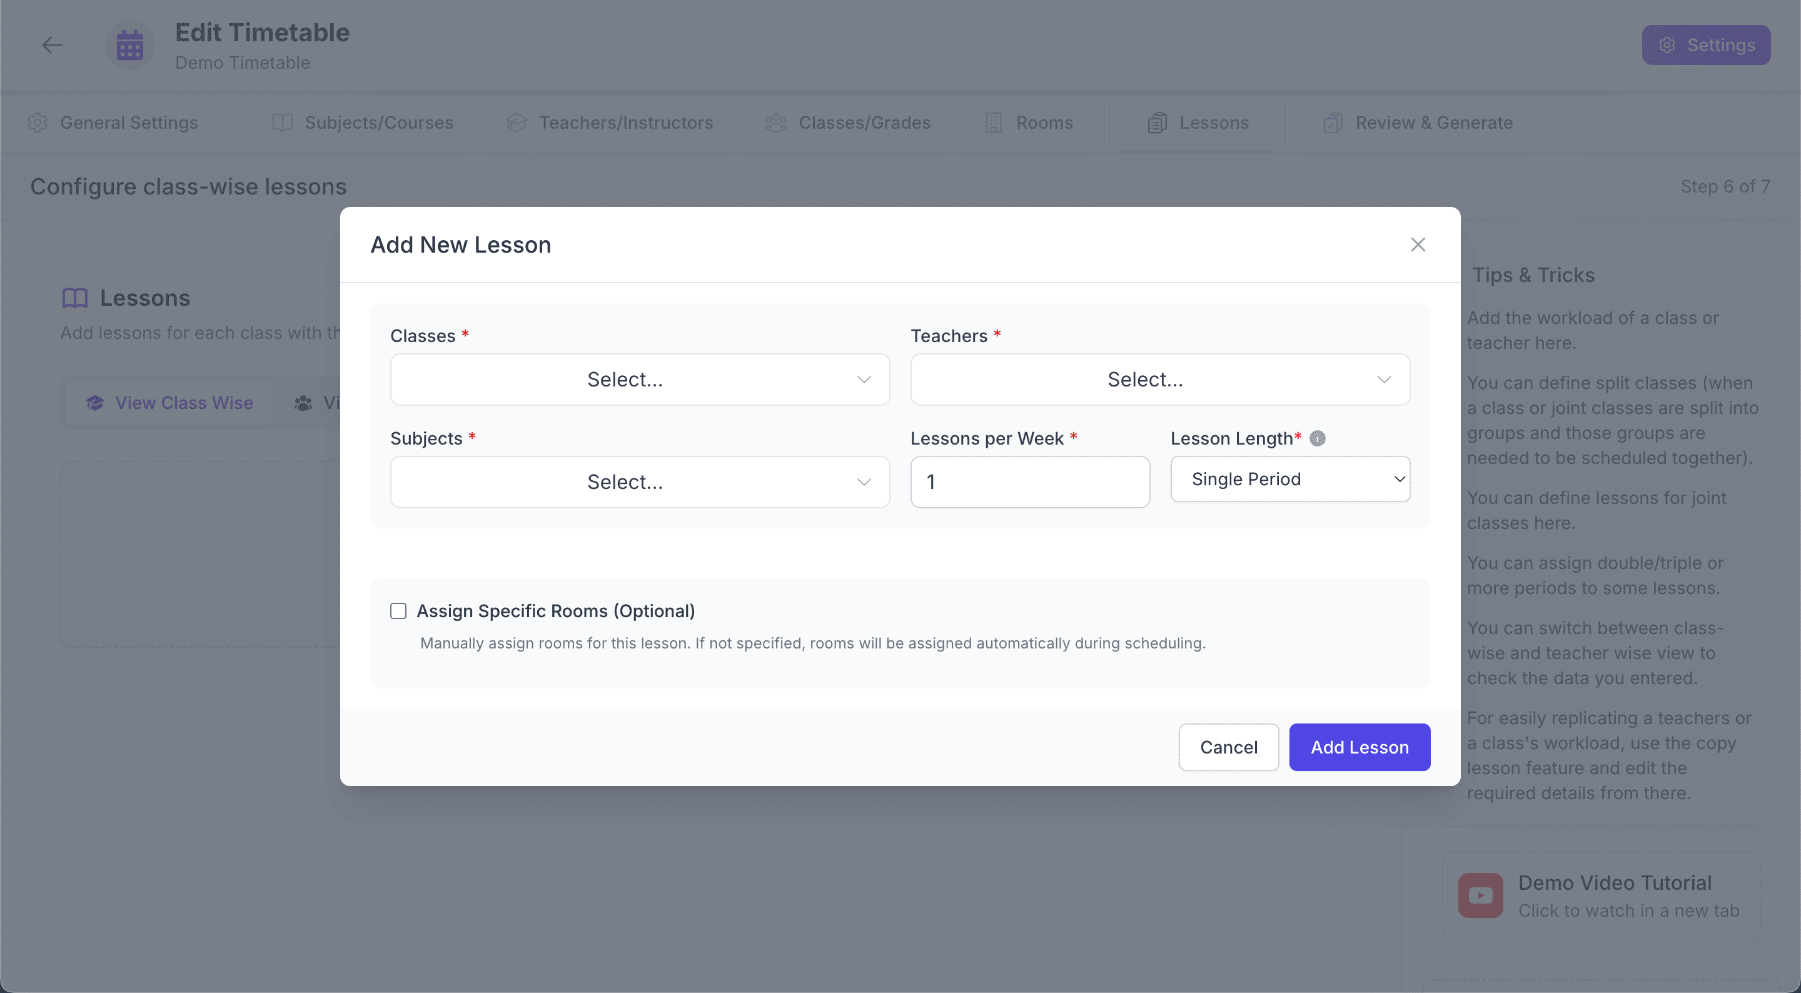This screenshot has width=1801, height=993.
Task: Close the Add New Lesson dialog
Action: (x=1418, y=244)
